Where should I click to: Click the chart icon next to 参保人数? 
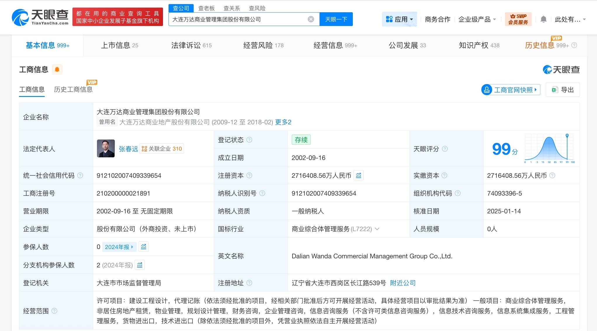(143, 247)
